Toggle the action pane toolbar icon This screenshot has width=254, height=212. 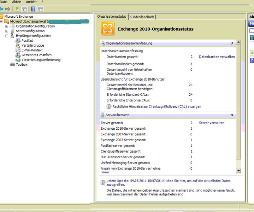point(41,9)
